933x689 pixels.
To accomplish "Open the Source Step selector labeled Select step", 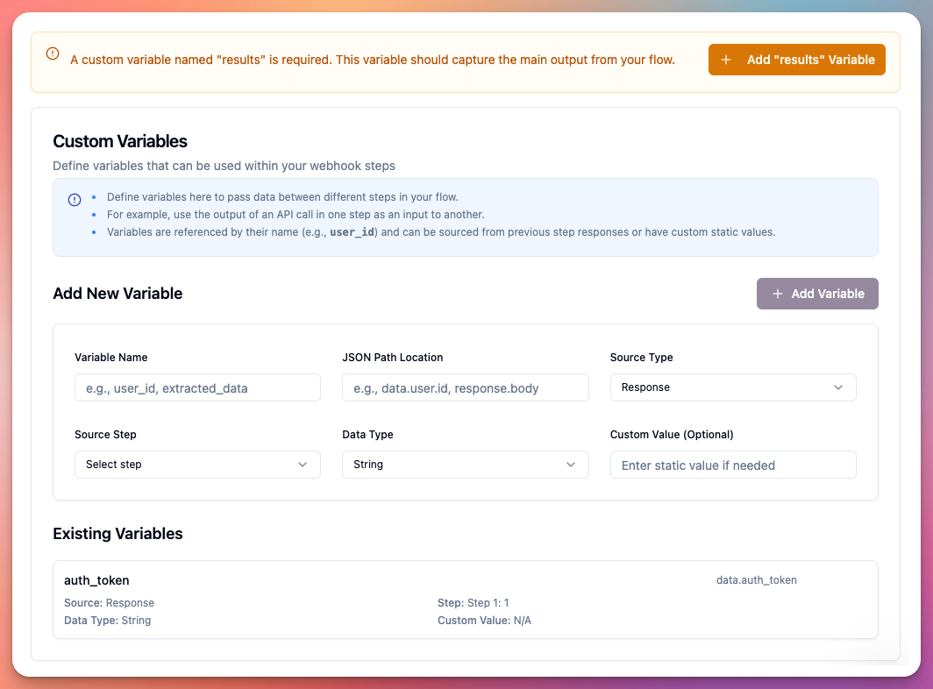I will click(x=197, y=464).
